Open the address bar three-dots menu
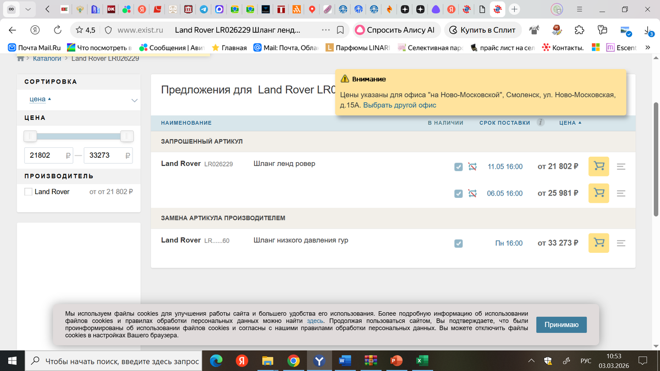660x371 pixels. coord(326,30)
